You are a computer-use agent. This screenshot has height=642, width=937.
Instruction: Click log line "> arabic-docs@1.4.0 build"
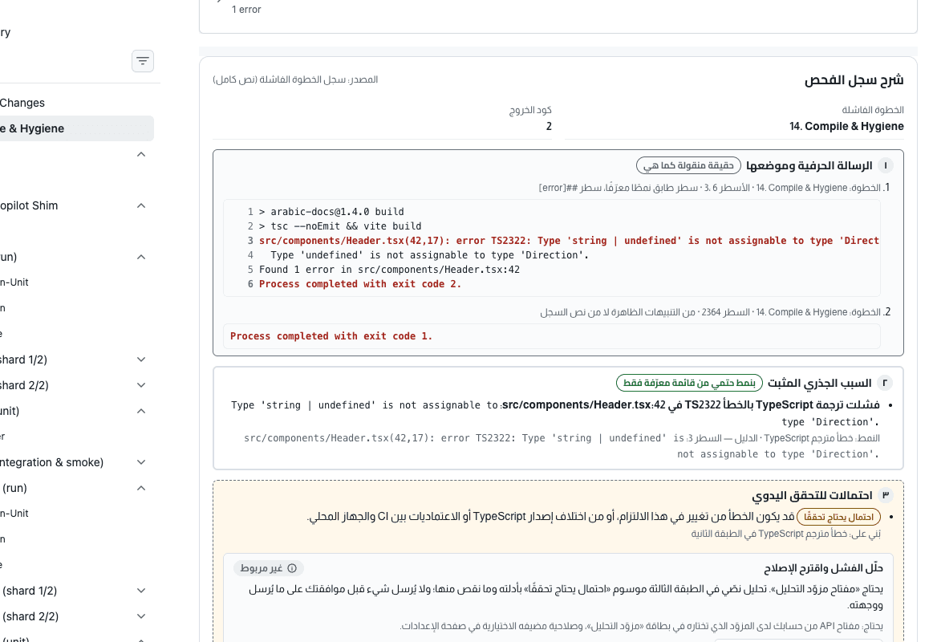[x=331, y=212]
